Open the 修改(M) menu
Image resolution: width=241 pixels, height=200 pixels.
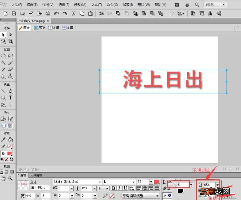pyautogui.click(x=80, y=5)
